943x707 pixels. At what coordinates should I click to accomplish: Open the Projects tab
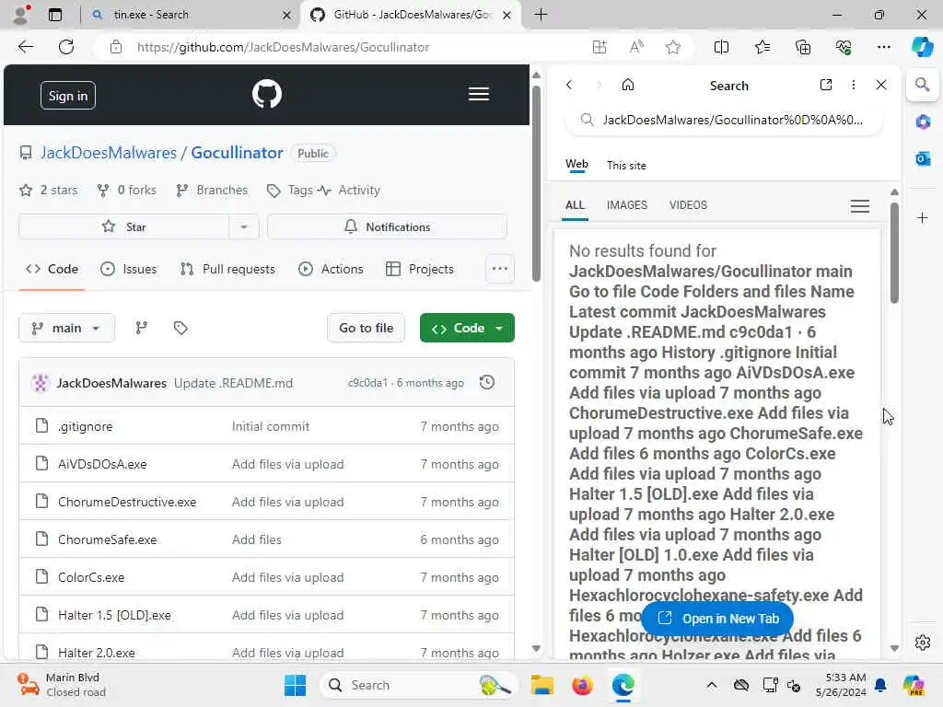coord(420,269)
